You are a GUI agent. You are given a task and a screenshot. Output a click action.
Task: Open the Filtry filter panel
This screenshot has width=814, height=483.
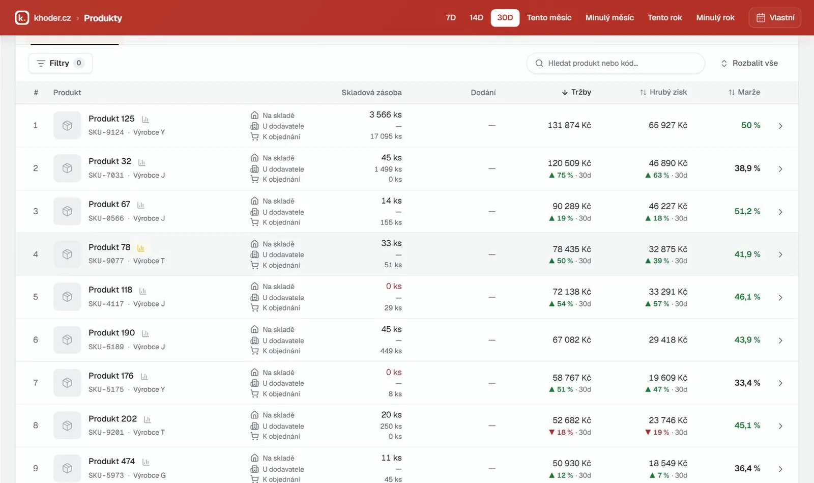tap(61, 63)
